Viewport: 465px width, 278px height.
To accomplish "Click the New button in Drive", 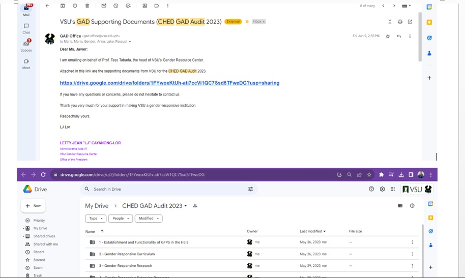I will tap(33, 206).
